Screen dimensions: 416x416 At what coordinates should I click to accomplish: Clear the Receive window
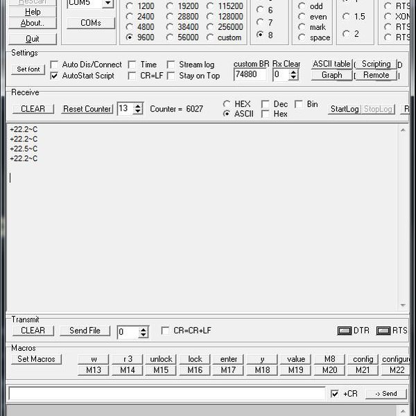click(33, 109)
